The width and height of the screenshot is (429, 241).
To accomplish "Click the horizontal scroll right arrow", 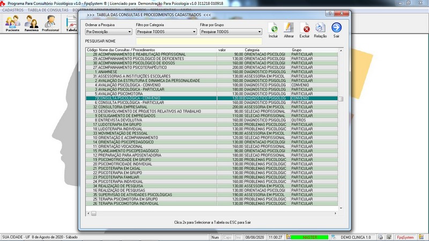I will (336, 213).
